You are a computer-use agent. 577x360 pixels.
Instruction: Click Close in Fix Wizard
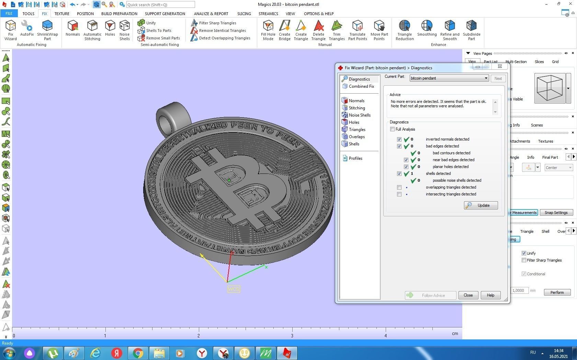[x=468, y=295]
